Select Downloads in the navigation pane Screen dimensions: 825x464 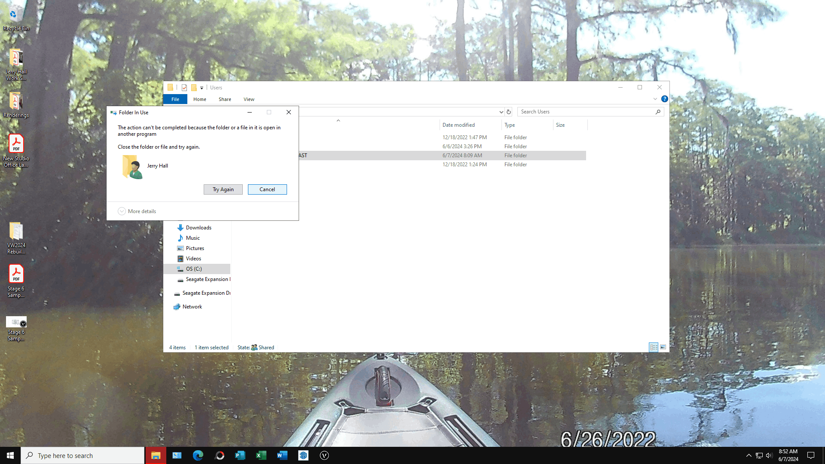[x=199, y=228]
